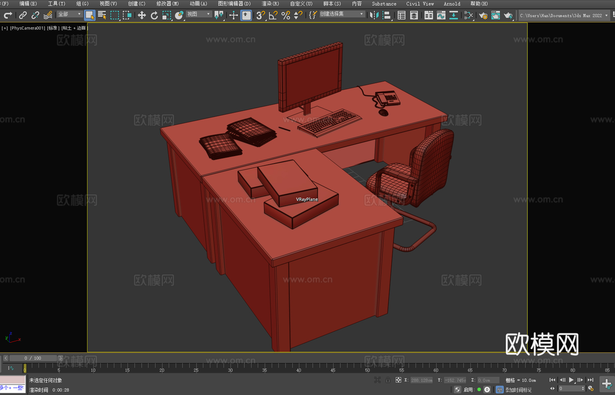This screenshot has width=615, height=395.
Task: Open Render Setup teapot icon
Action: pos(483,15)
